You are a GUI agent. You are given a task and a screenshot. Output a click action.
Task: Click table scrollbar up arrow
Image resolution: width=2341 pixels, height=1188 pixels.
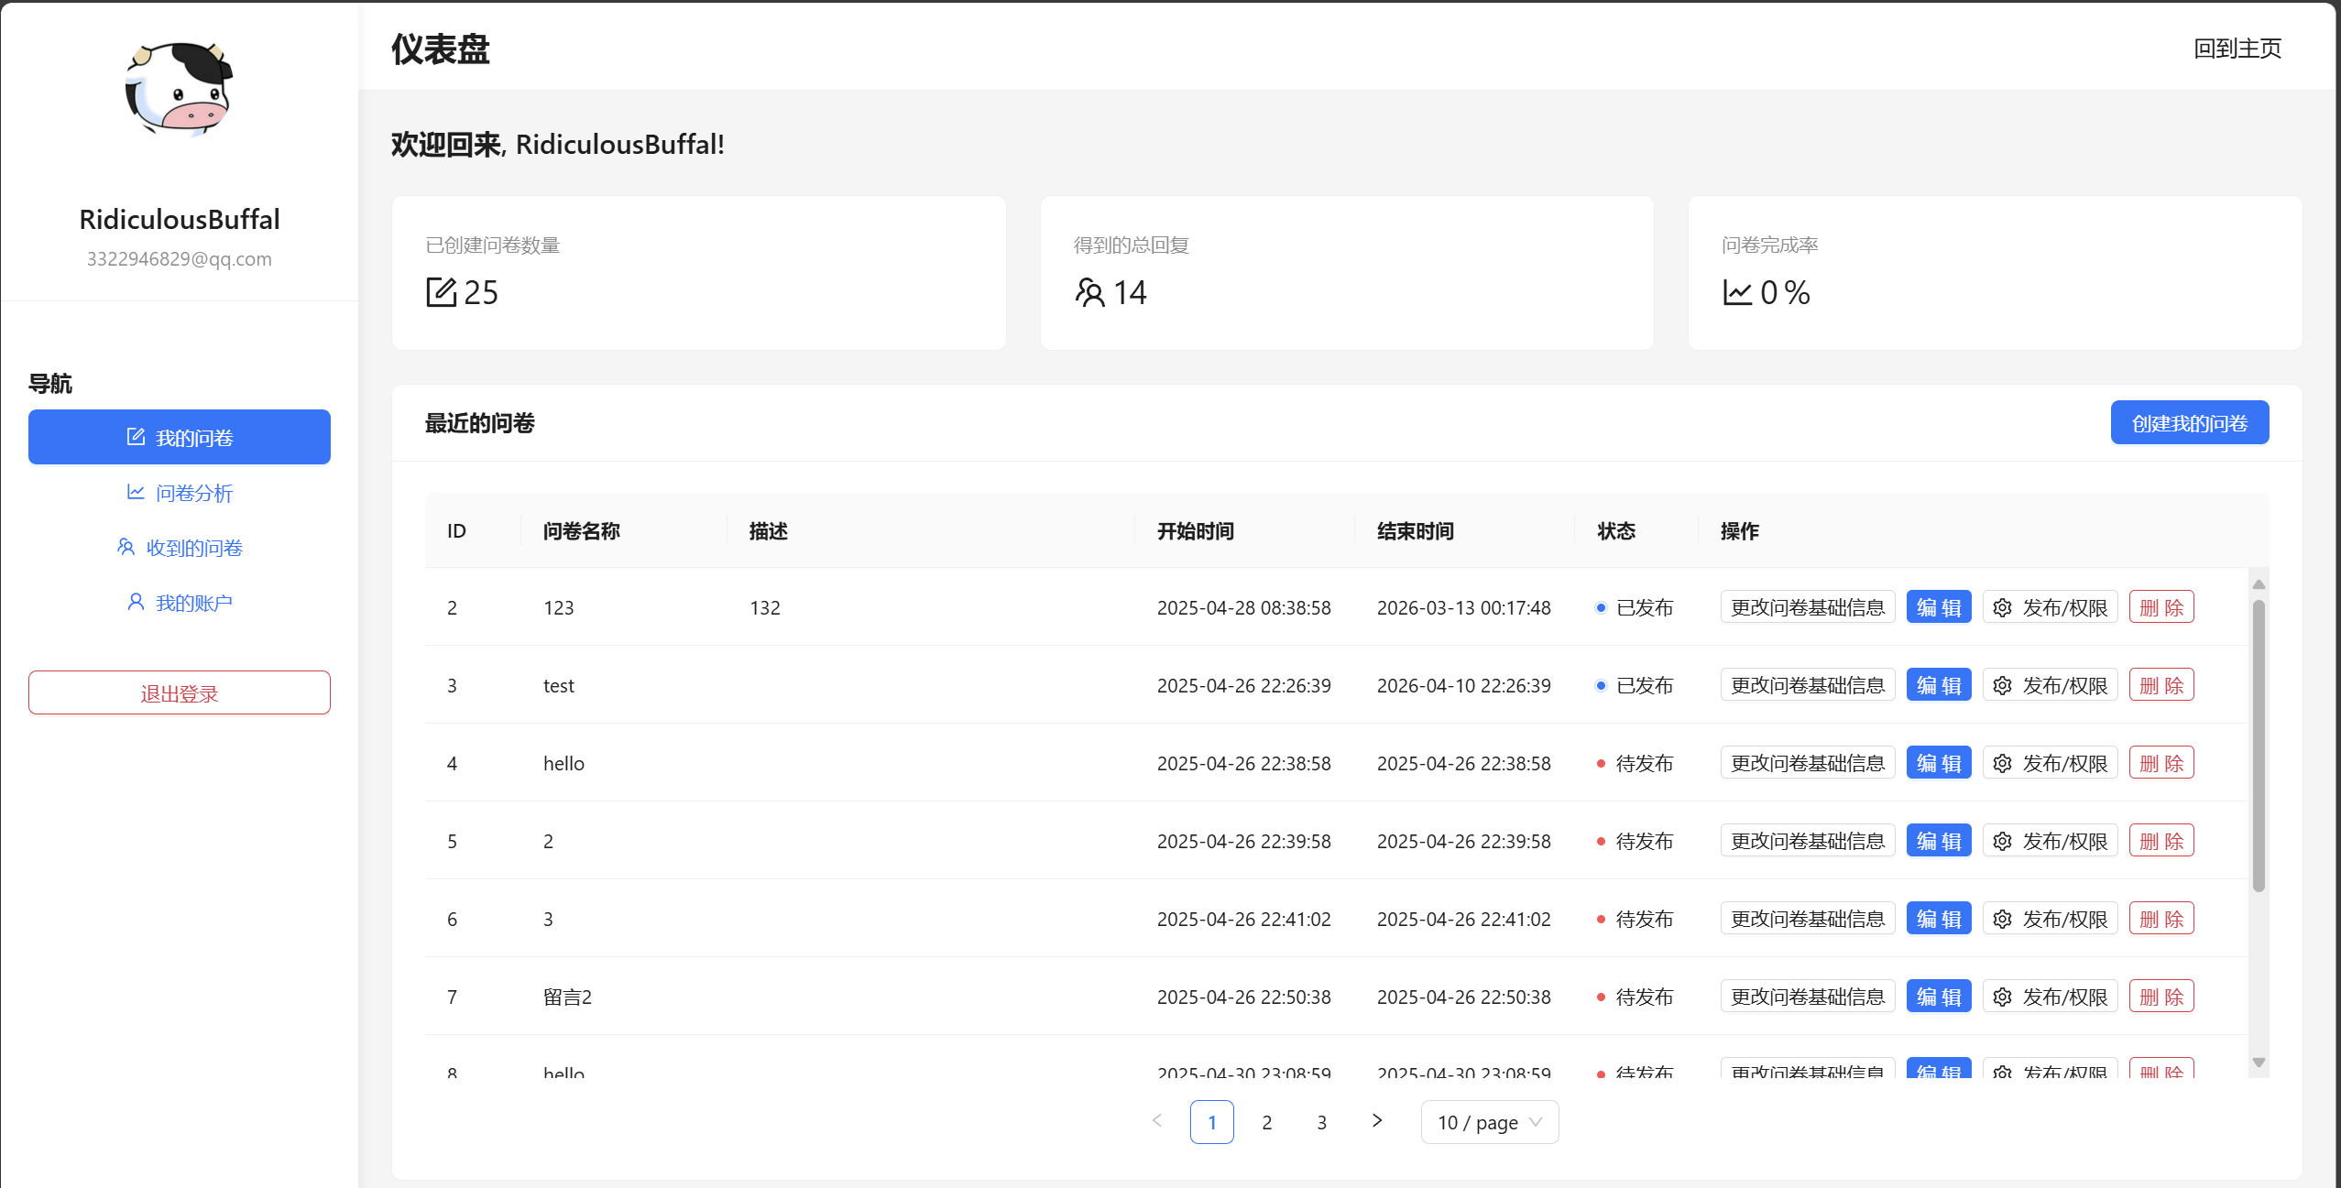point(2259,583)
